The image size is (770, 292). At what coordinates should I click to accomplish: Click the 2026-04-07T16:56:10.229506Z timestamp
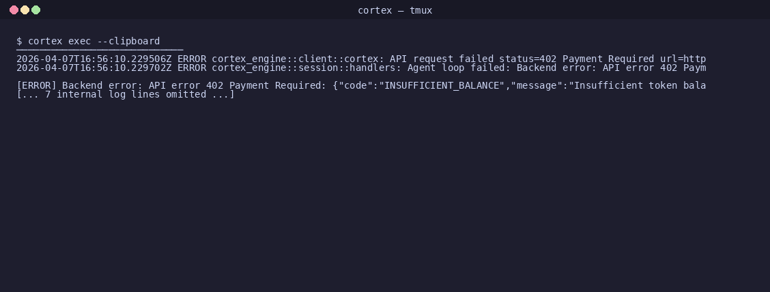[94, 59]
